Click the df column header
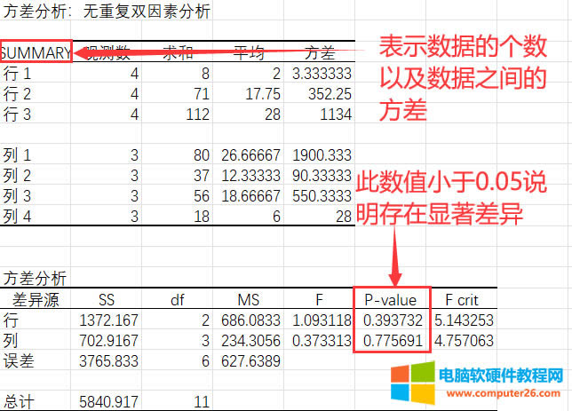 click(x=178, y=300)
